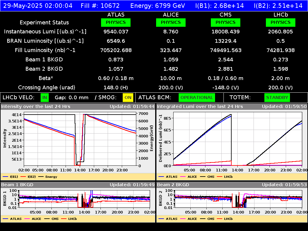
Task: Click ALICE in the Beam 1 BKGD legend
Action: tap(36, 219)
